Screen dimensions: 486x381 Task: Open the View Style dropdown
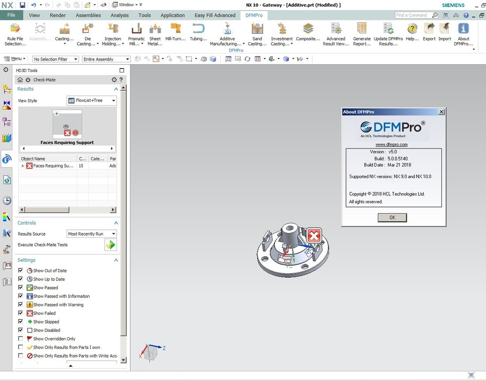[x=92, y=101]
